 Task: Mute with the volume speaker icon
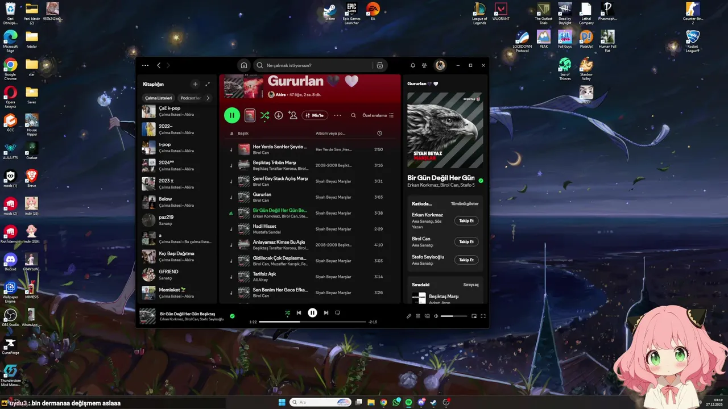click(x=436, y=316)
